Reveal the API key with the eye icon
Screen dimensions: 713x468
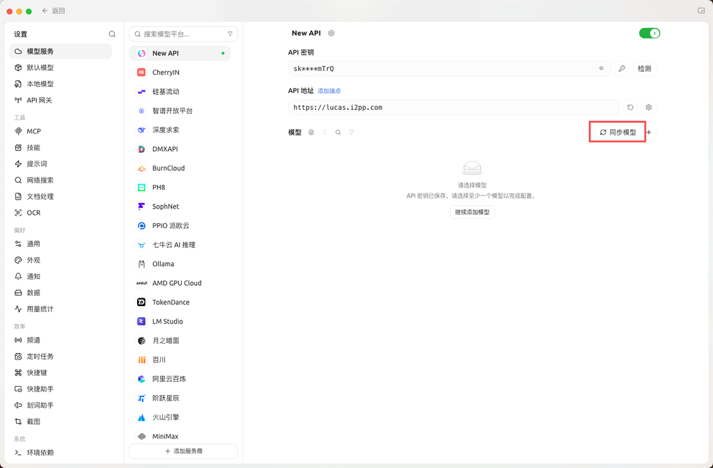click(601, 69)
